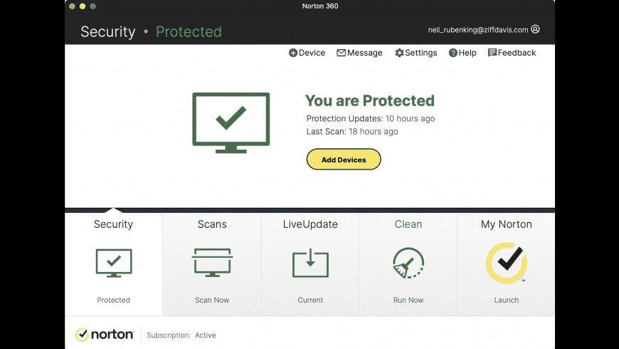Click the Help question mark icon
This screenshot has height=349, width=619.
(453, 53)
